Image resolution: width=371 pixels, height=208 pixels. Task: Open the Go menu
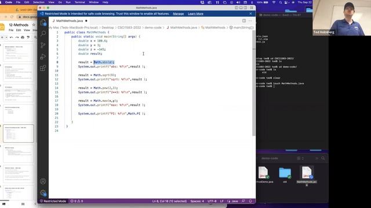pyautogui.click(x=60, y=2)
